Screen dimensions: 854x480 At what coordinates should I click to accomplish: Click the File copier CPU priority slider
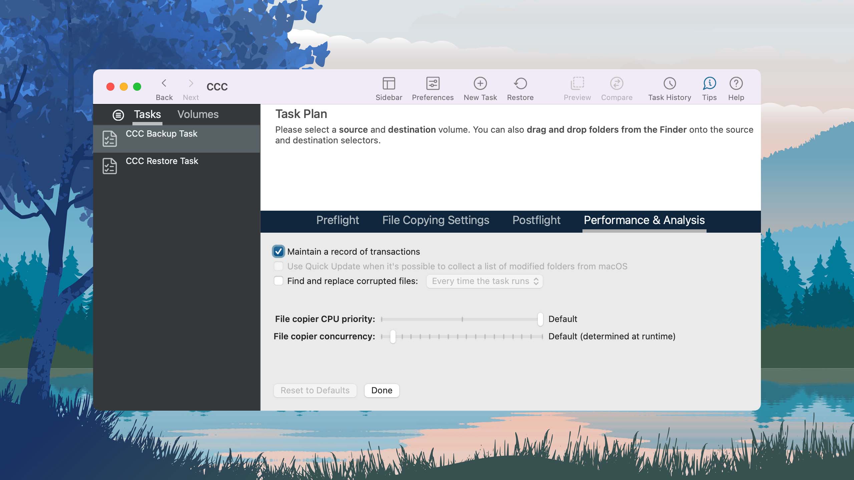click(462, 319)
